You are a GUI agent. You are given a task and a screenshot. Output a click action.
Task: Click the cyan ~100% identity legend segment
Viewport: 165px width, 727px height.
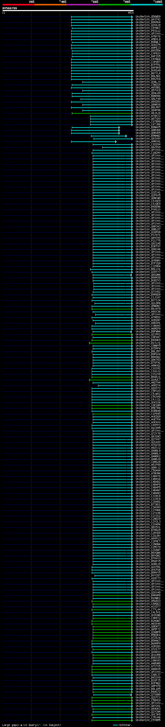point(146,5)
